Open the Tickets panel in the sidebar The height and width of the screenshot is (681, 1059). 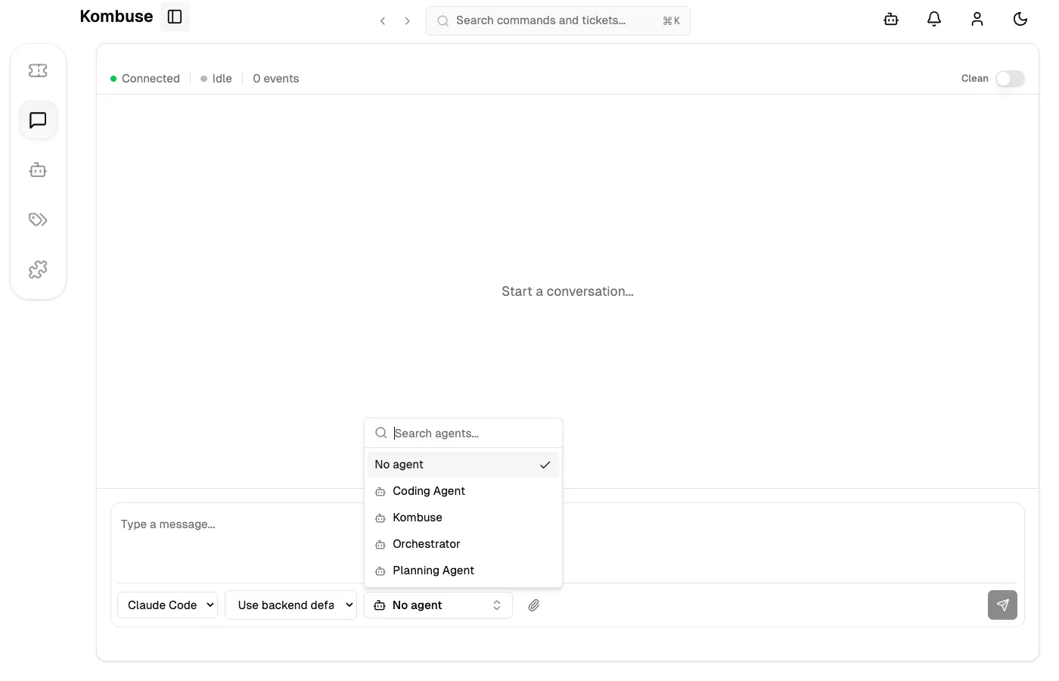[x=38, y=70]
